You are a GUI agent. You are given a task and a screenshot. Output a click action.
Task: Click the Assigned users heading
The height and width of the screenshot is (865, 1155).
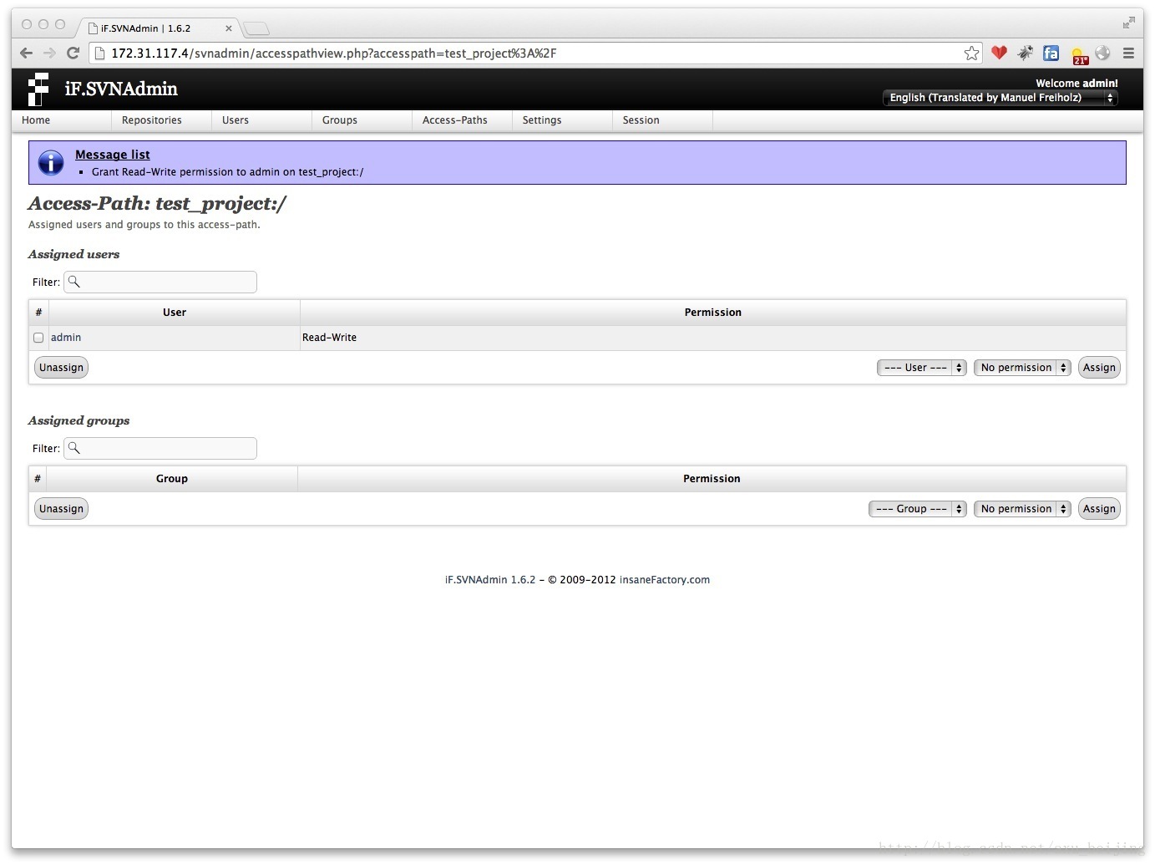point(73,254)
